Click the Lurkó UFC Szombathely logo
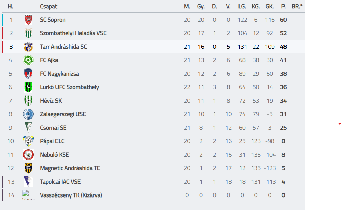Viewport: 341px width, 210px height. click(28, 87)
